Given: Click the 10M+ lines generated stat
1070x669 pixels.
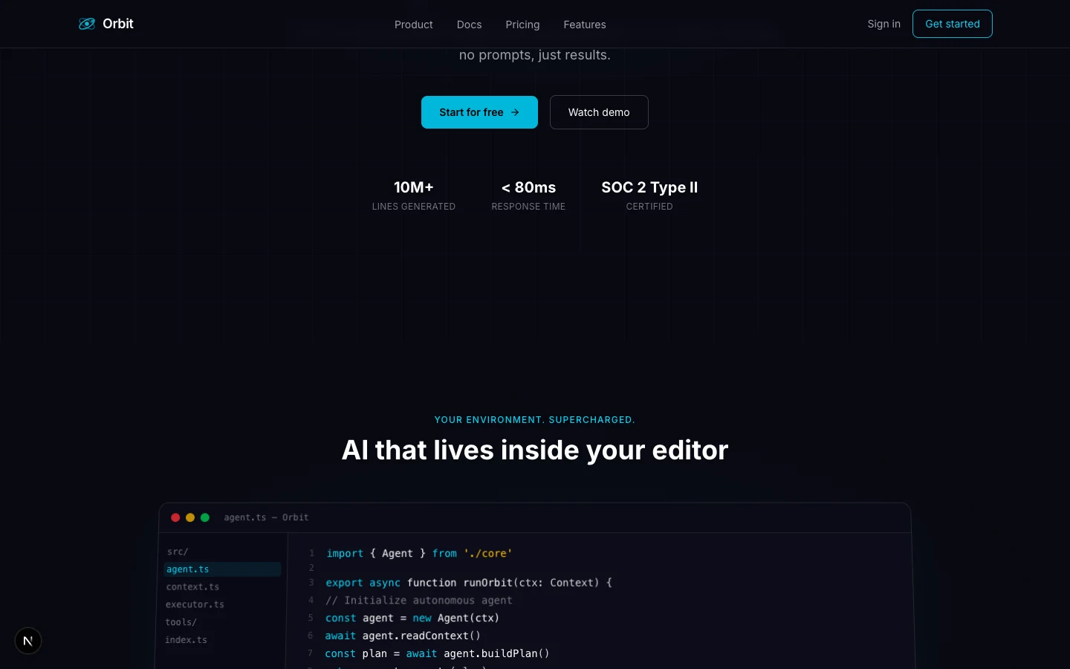Looking at the screenshot, I should tap(414, 195).
